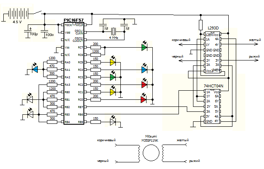
Task: Click the OSC1/CLKIN pin label
Action: (x=79, y=32)
